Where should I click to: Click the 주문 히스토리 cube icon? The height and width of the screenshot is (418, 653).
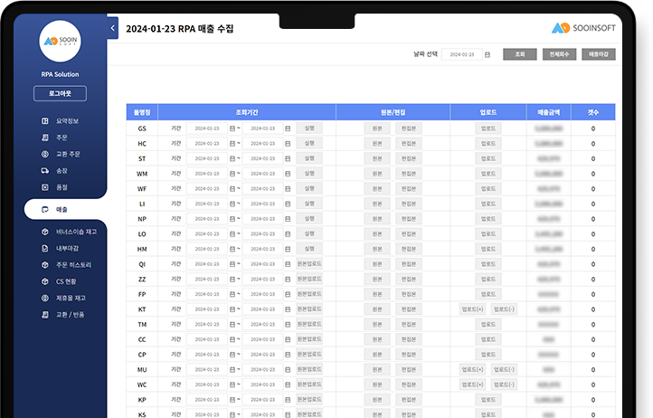click(x=45, y=265)
